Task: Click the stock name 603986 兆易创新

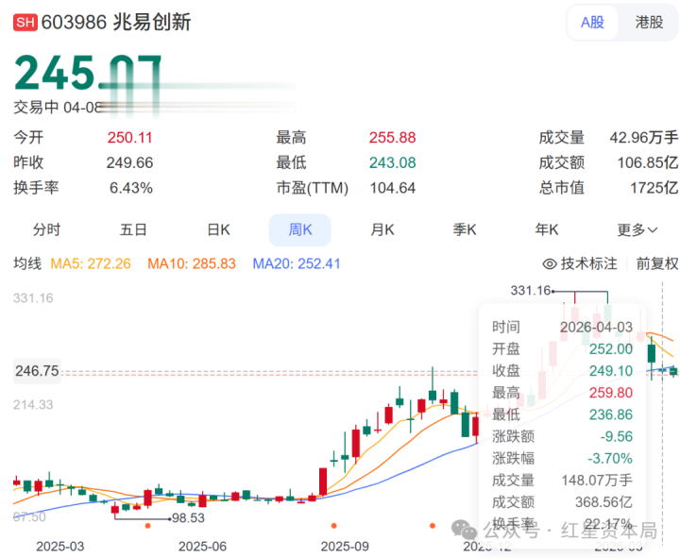Action: (116, 22)
